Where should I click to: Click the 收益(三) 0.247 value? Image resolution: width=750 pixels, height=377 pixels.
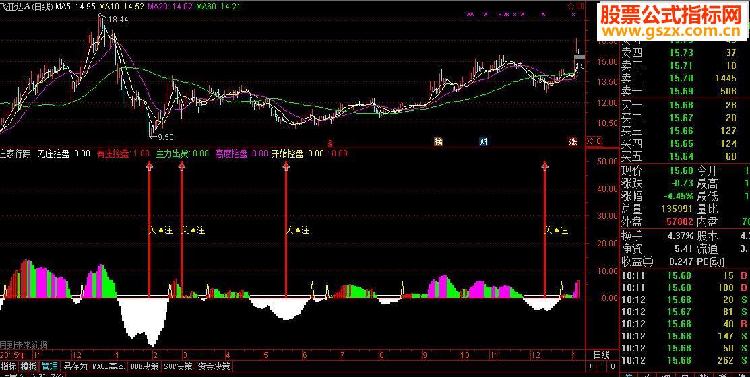pos(681,262)
